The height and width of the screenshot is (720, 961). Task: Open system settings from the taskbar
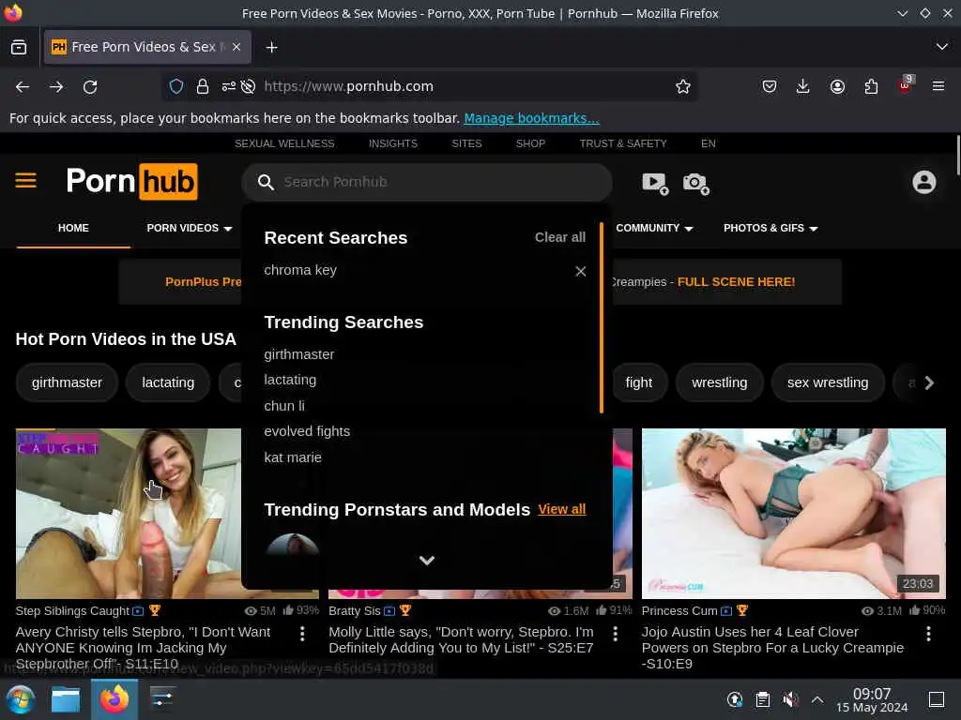(161, 699)
